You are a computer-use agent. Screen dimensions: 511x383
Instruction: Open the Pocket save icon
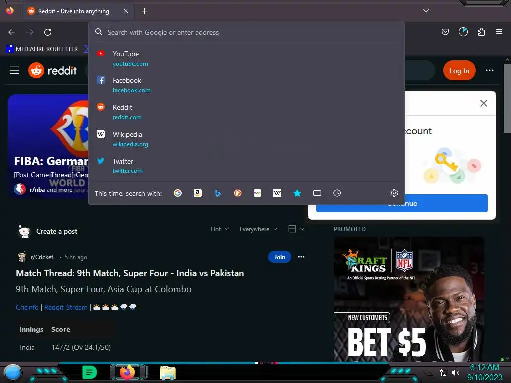coord(445,32)
